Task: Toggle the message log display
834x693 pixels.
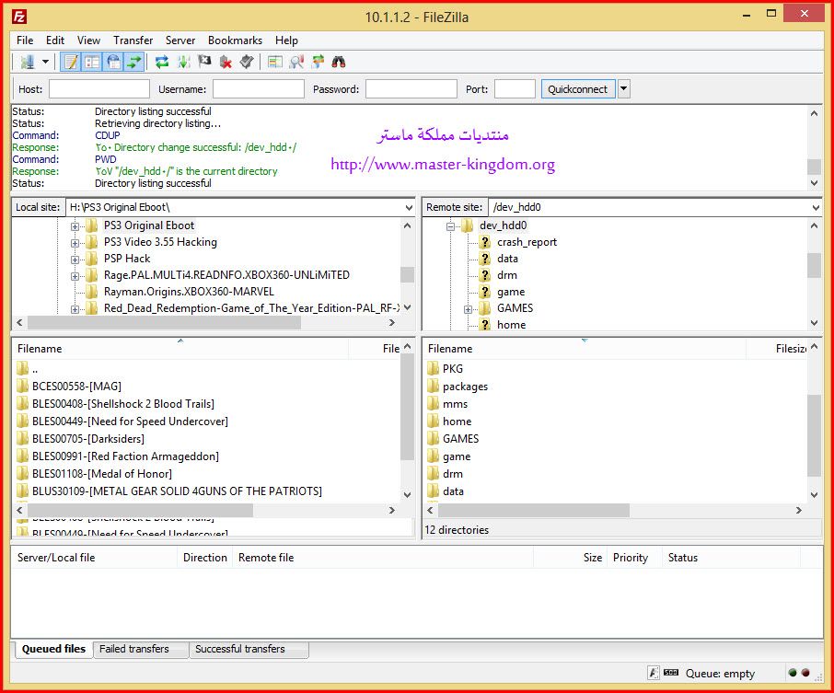Action: pos(70,63)
